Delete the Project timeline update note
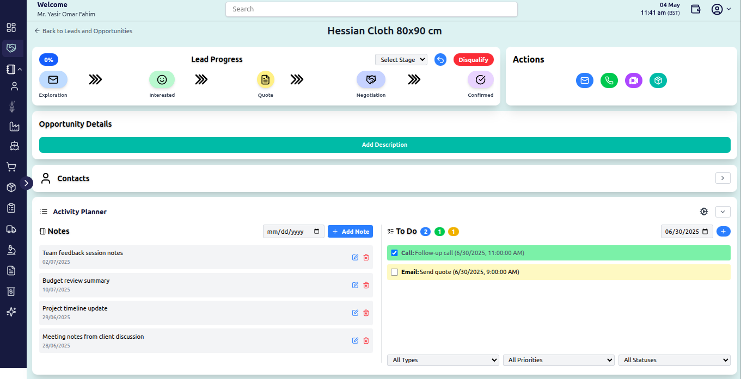Screen dimensions: 741x379 (366, 313)
